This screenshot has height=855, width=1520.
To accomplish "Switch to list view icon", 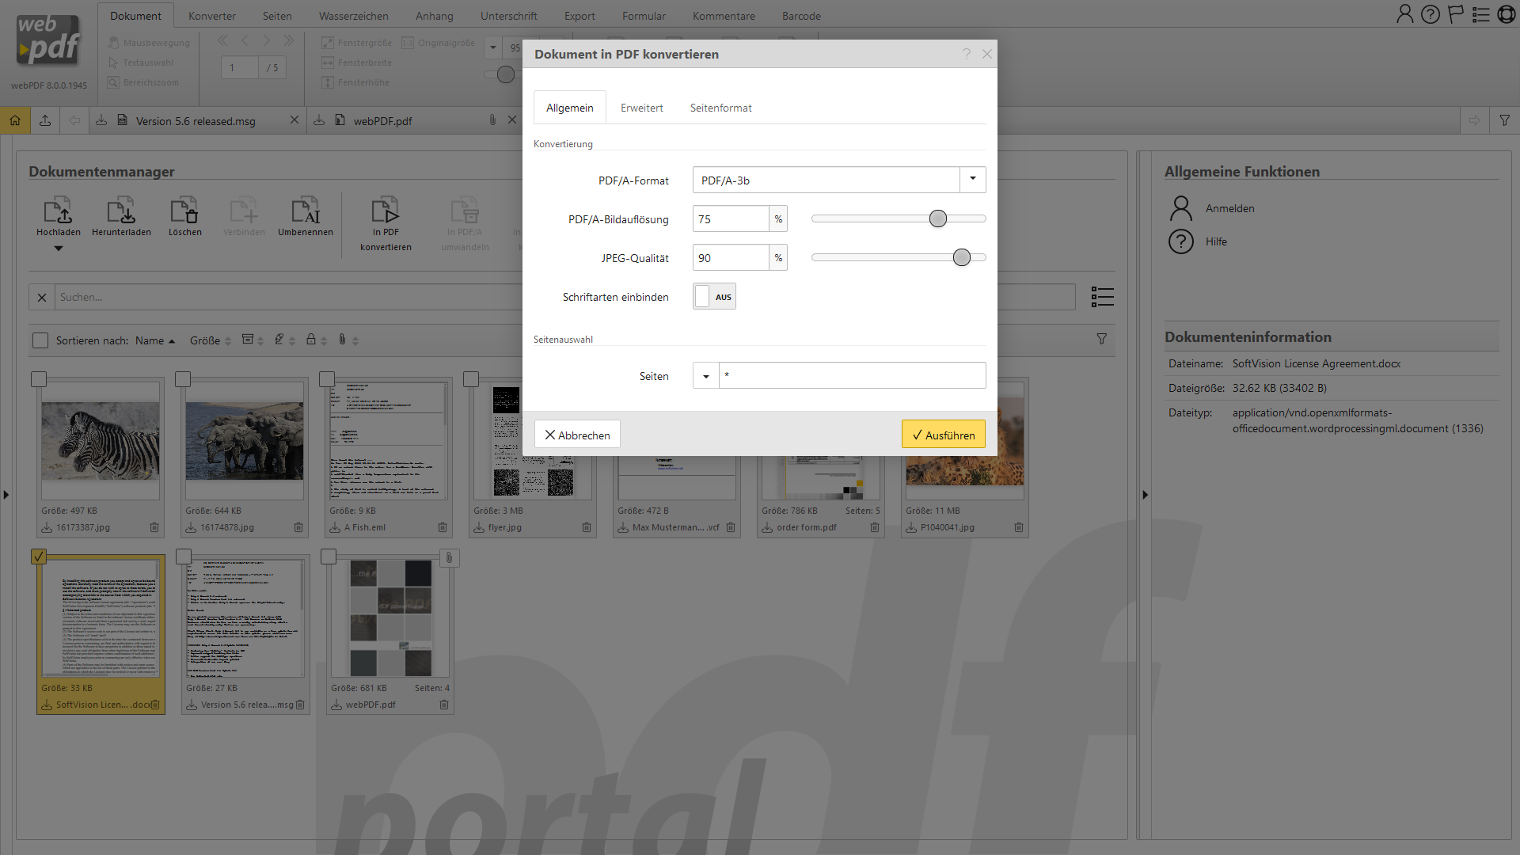I will tap(1102, 297).
